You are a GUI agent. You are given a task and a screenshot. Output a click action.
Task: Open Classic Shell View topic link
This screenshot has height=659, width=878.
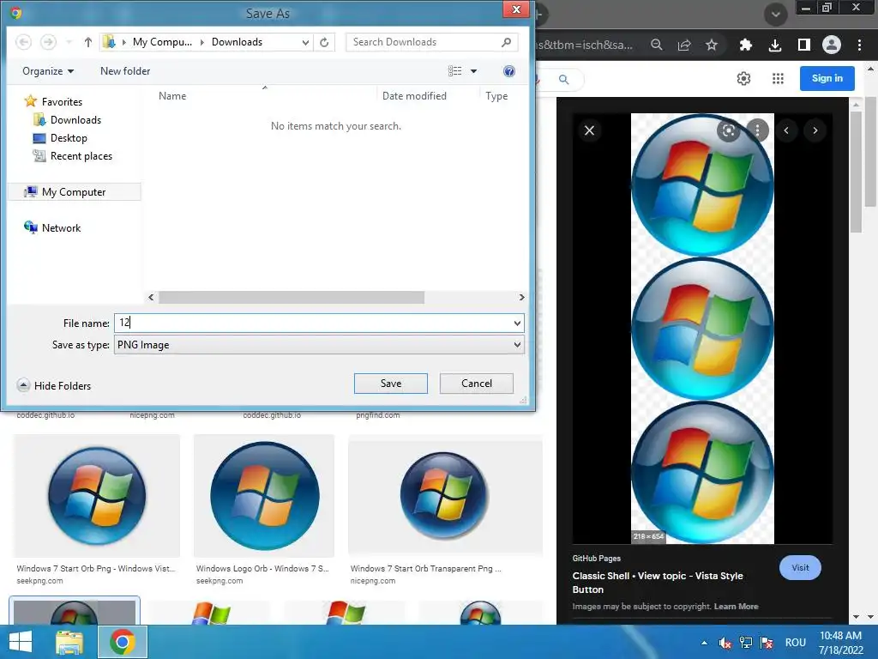tap(658, 583)
